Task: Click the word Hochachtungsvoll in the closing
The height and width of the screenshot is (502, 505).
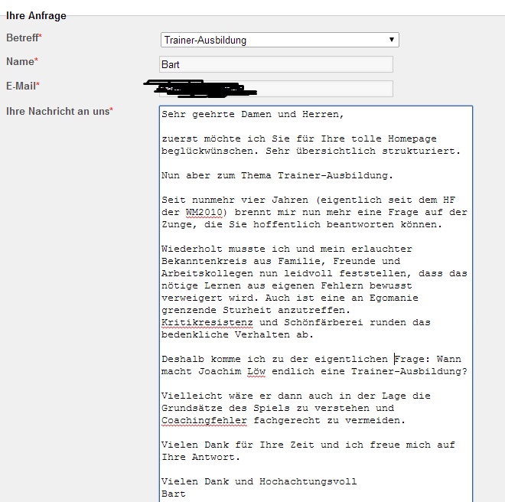Action: tap(308, 481)
